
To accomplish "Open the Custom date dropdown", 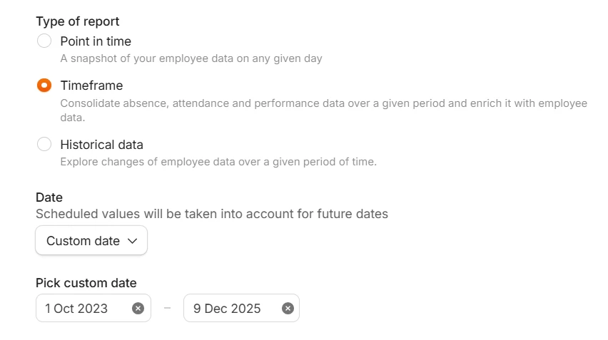I will pyautogui.click(x=91, y=241).
